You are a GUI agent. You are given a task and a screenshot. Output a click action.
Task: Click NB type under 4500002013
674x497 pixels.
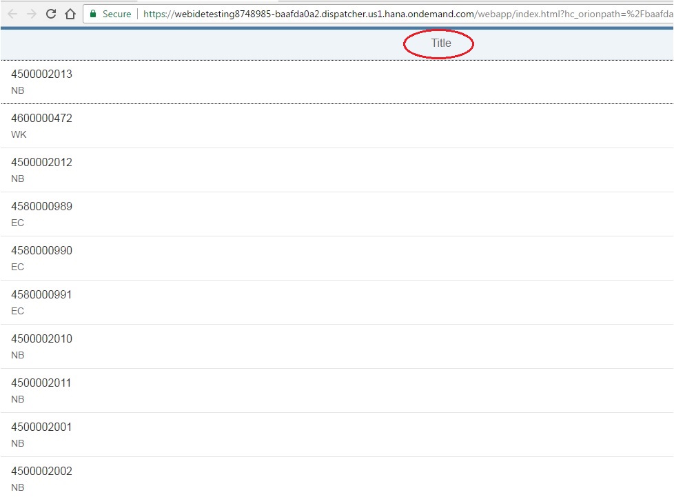[x=18, y=90]
